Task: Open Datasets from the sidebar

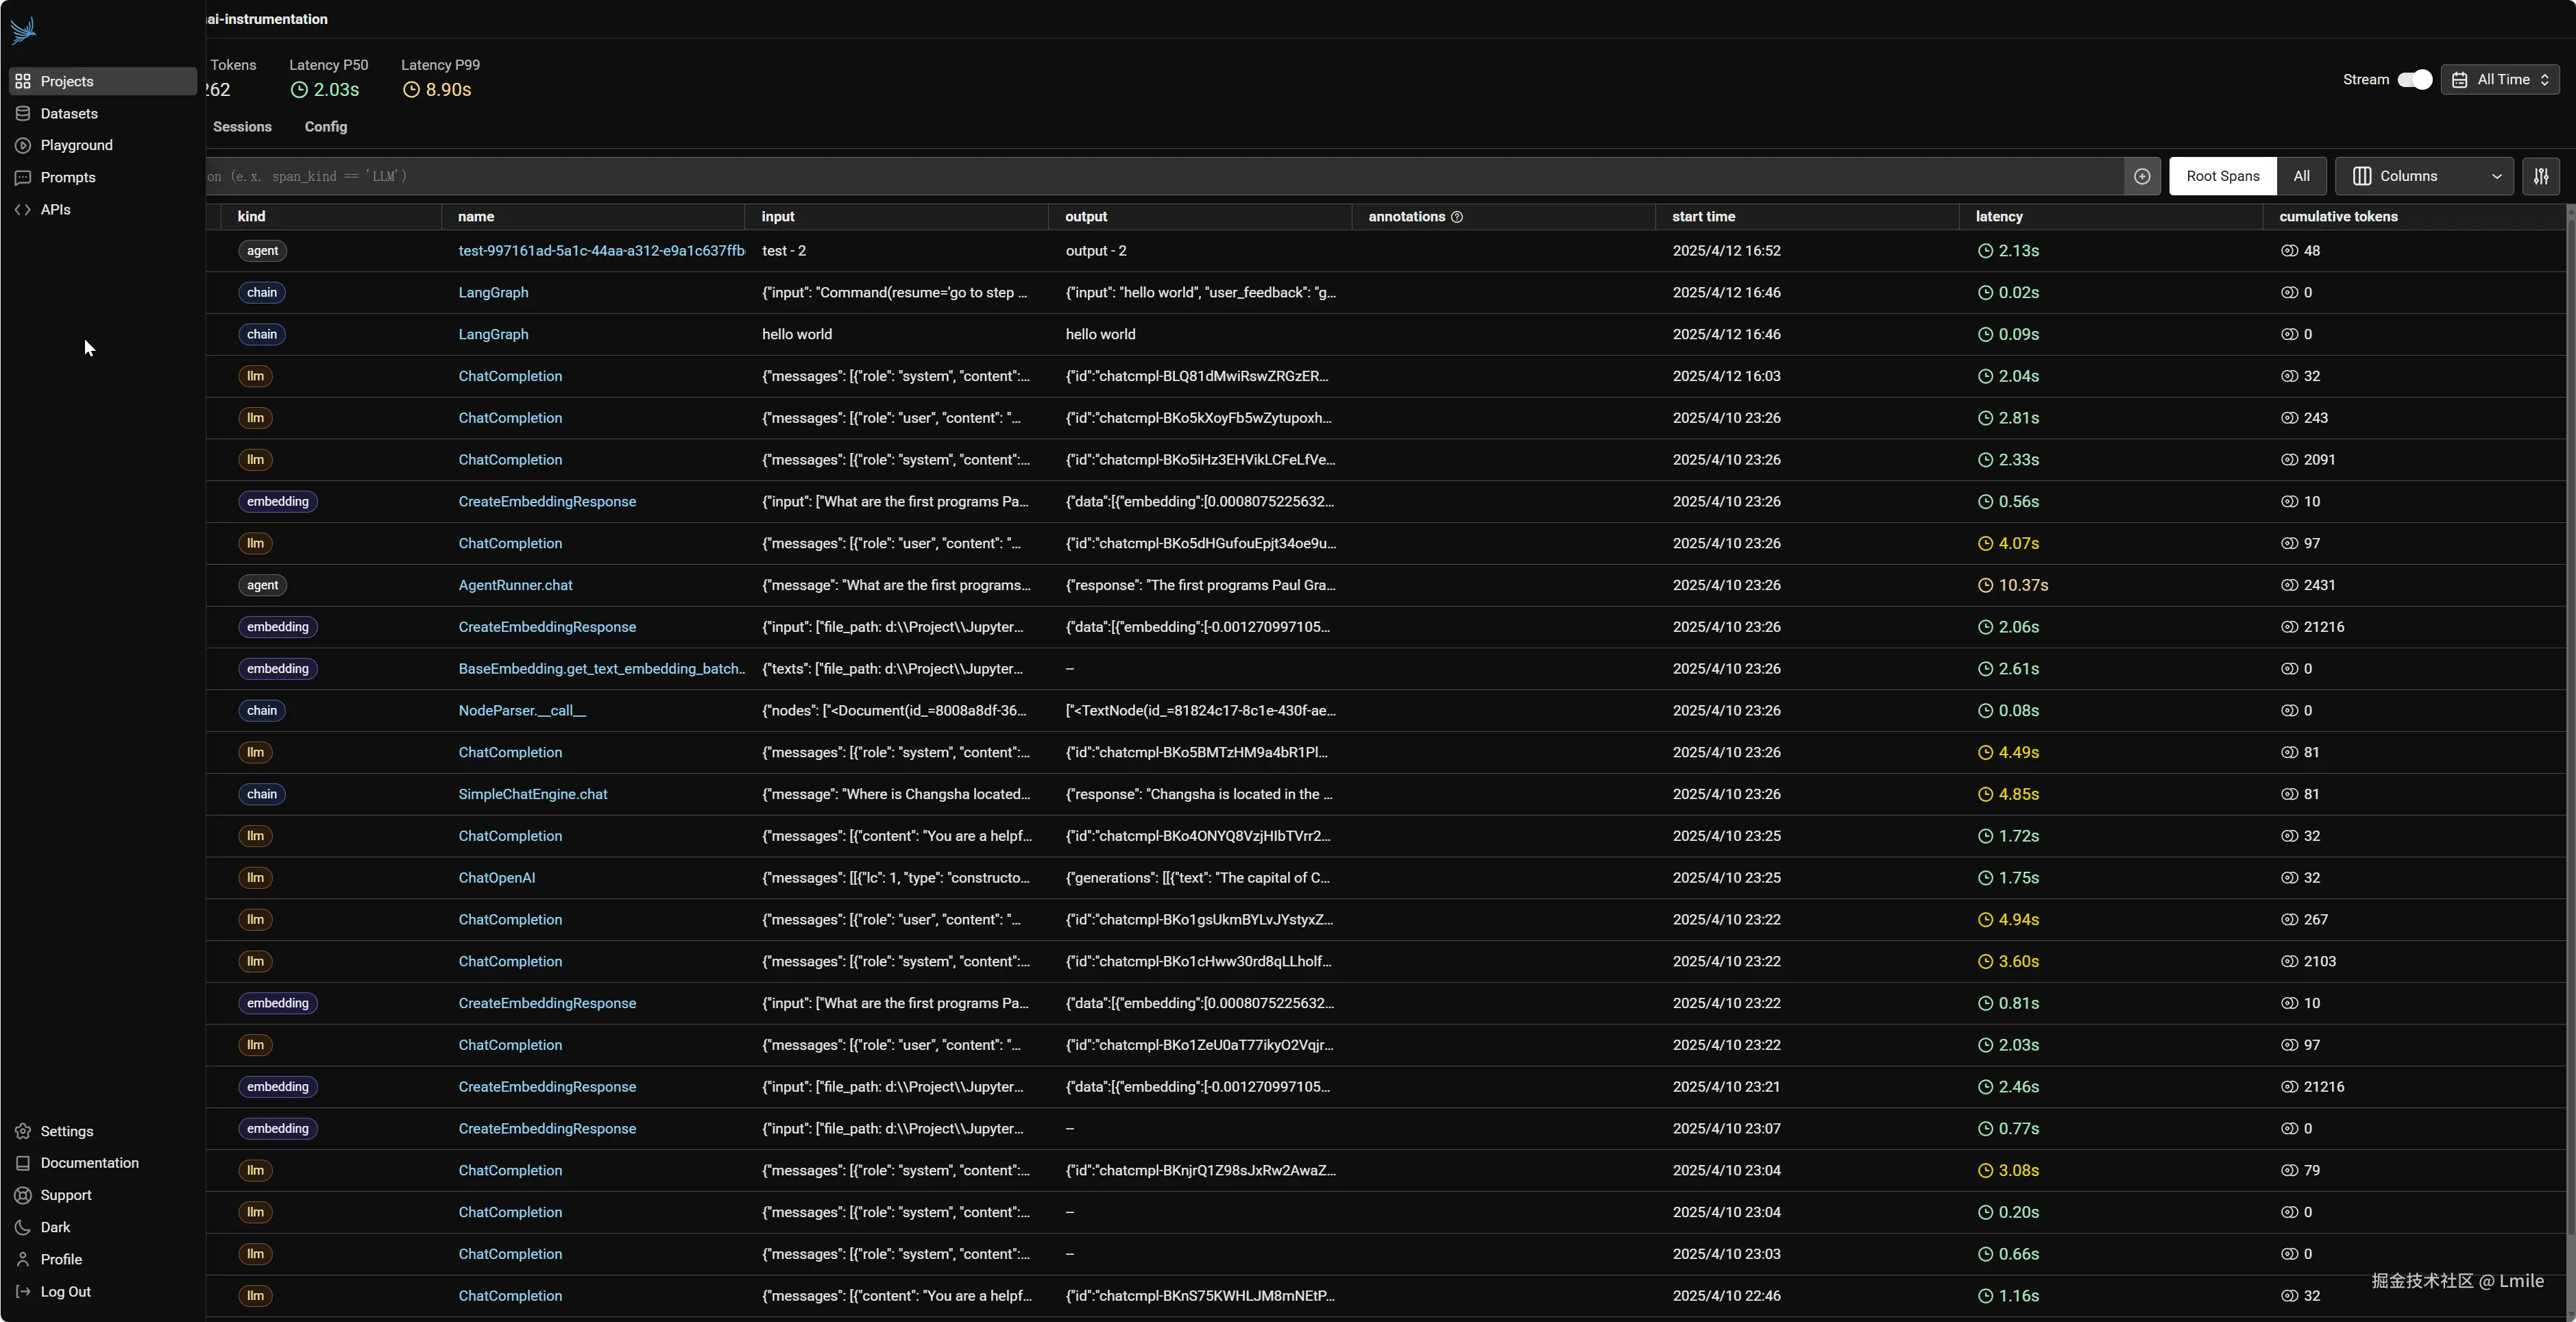Action: [68, 113]
